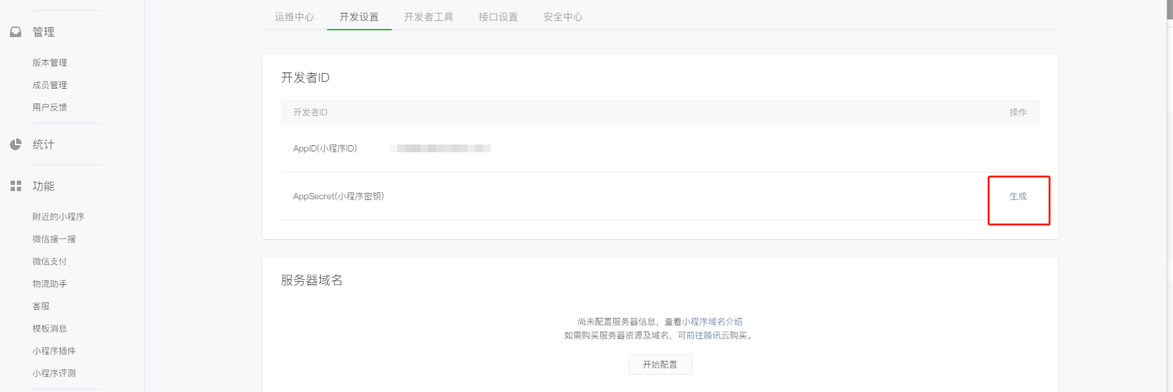The image size is (1173, 392).
Task: Open the 安全中心 tab
Action: click(563, 17)
